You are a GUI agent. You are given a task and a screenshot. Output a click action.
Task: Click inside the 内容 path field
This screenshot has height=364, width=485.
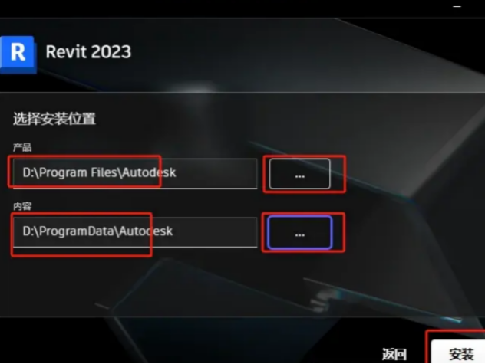click(x=135, y=231)
